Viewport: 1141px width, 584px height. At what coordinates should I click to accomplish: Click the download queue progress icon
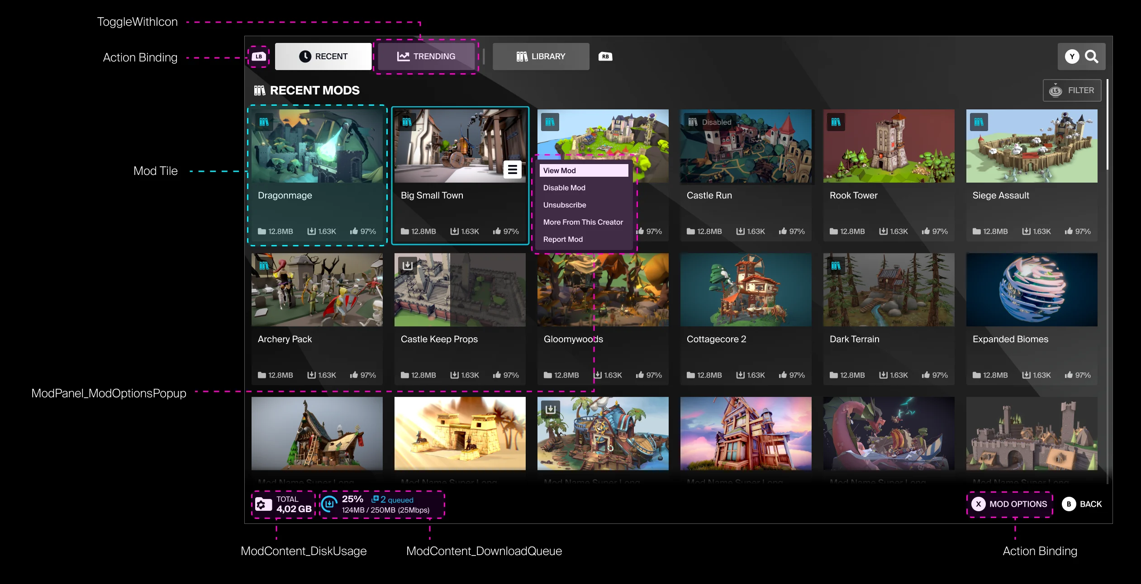point(329,504)
